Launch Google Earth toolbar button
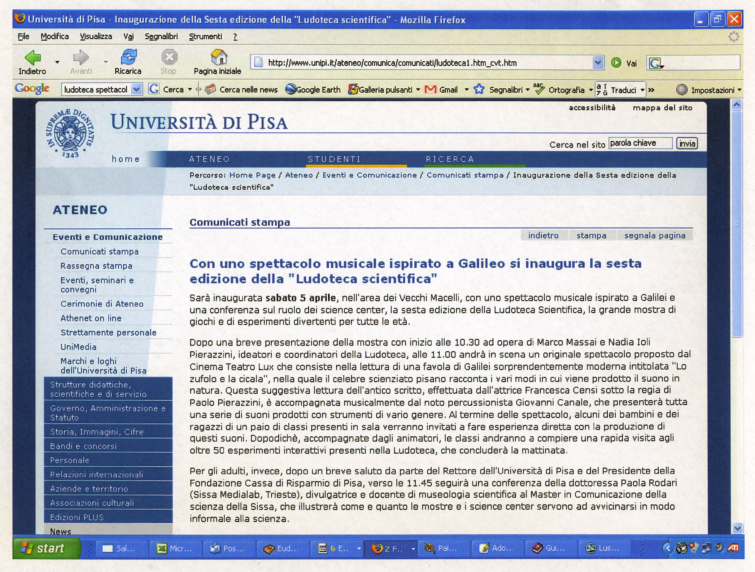 pos(313,89)
